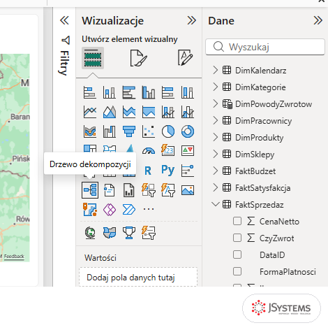
Task: Add a line and stacked column chart
Action: pyautogui.click(x=168, y=112)
